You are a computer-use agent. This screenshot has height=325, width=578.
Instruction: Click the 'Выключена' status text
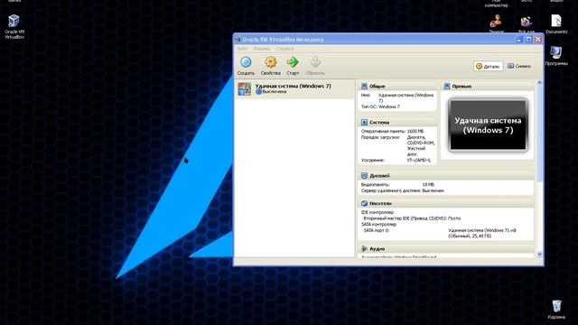(x=275, y=92)
